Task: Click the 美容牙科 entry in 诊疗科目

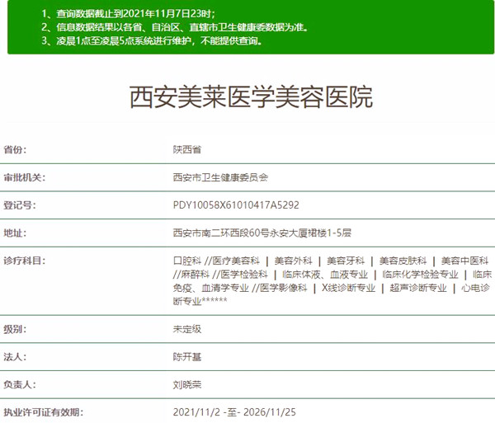Action: tap(346, 261)
